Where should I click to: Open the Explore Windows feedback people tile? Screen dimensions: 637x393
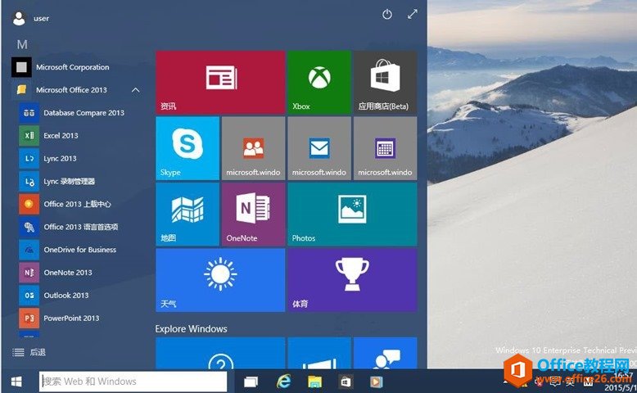385,353
